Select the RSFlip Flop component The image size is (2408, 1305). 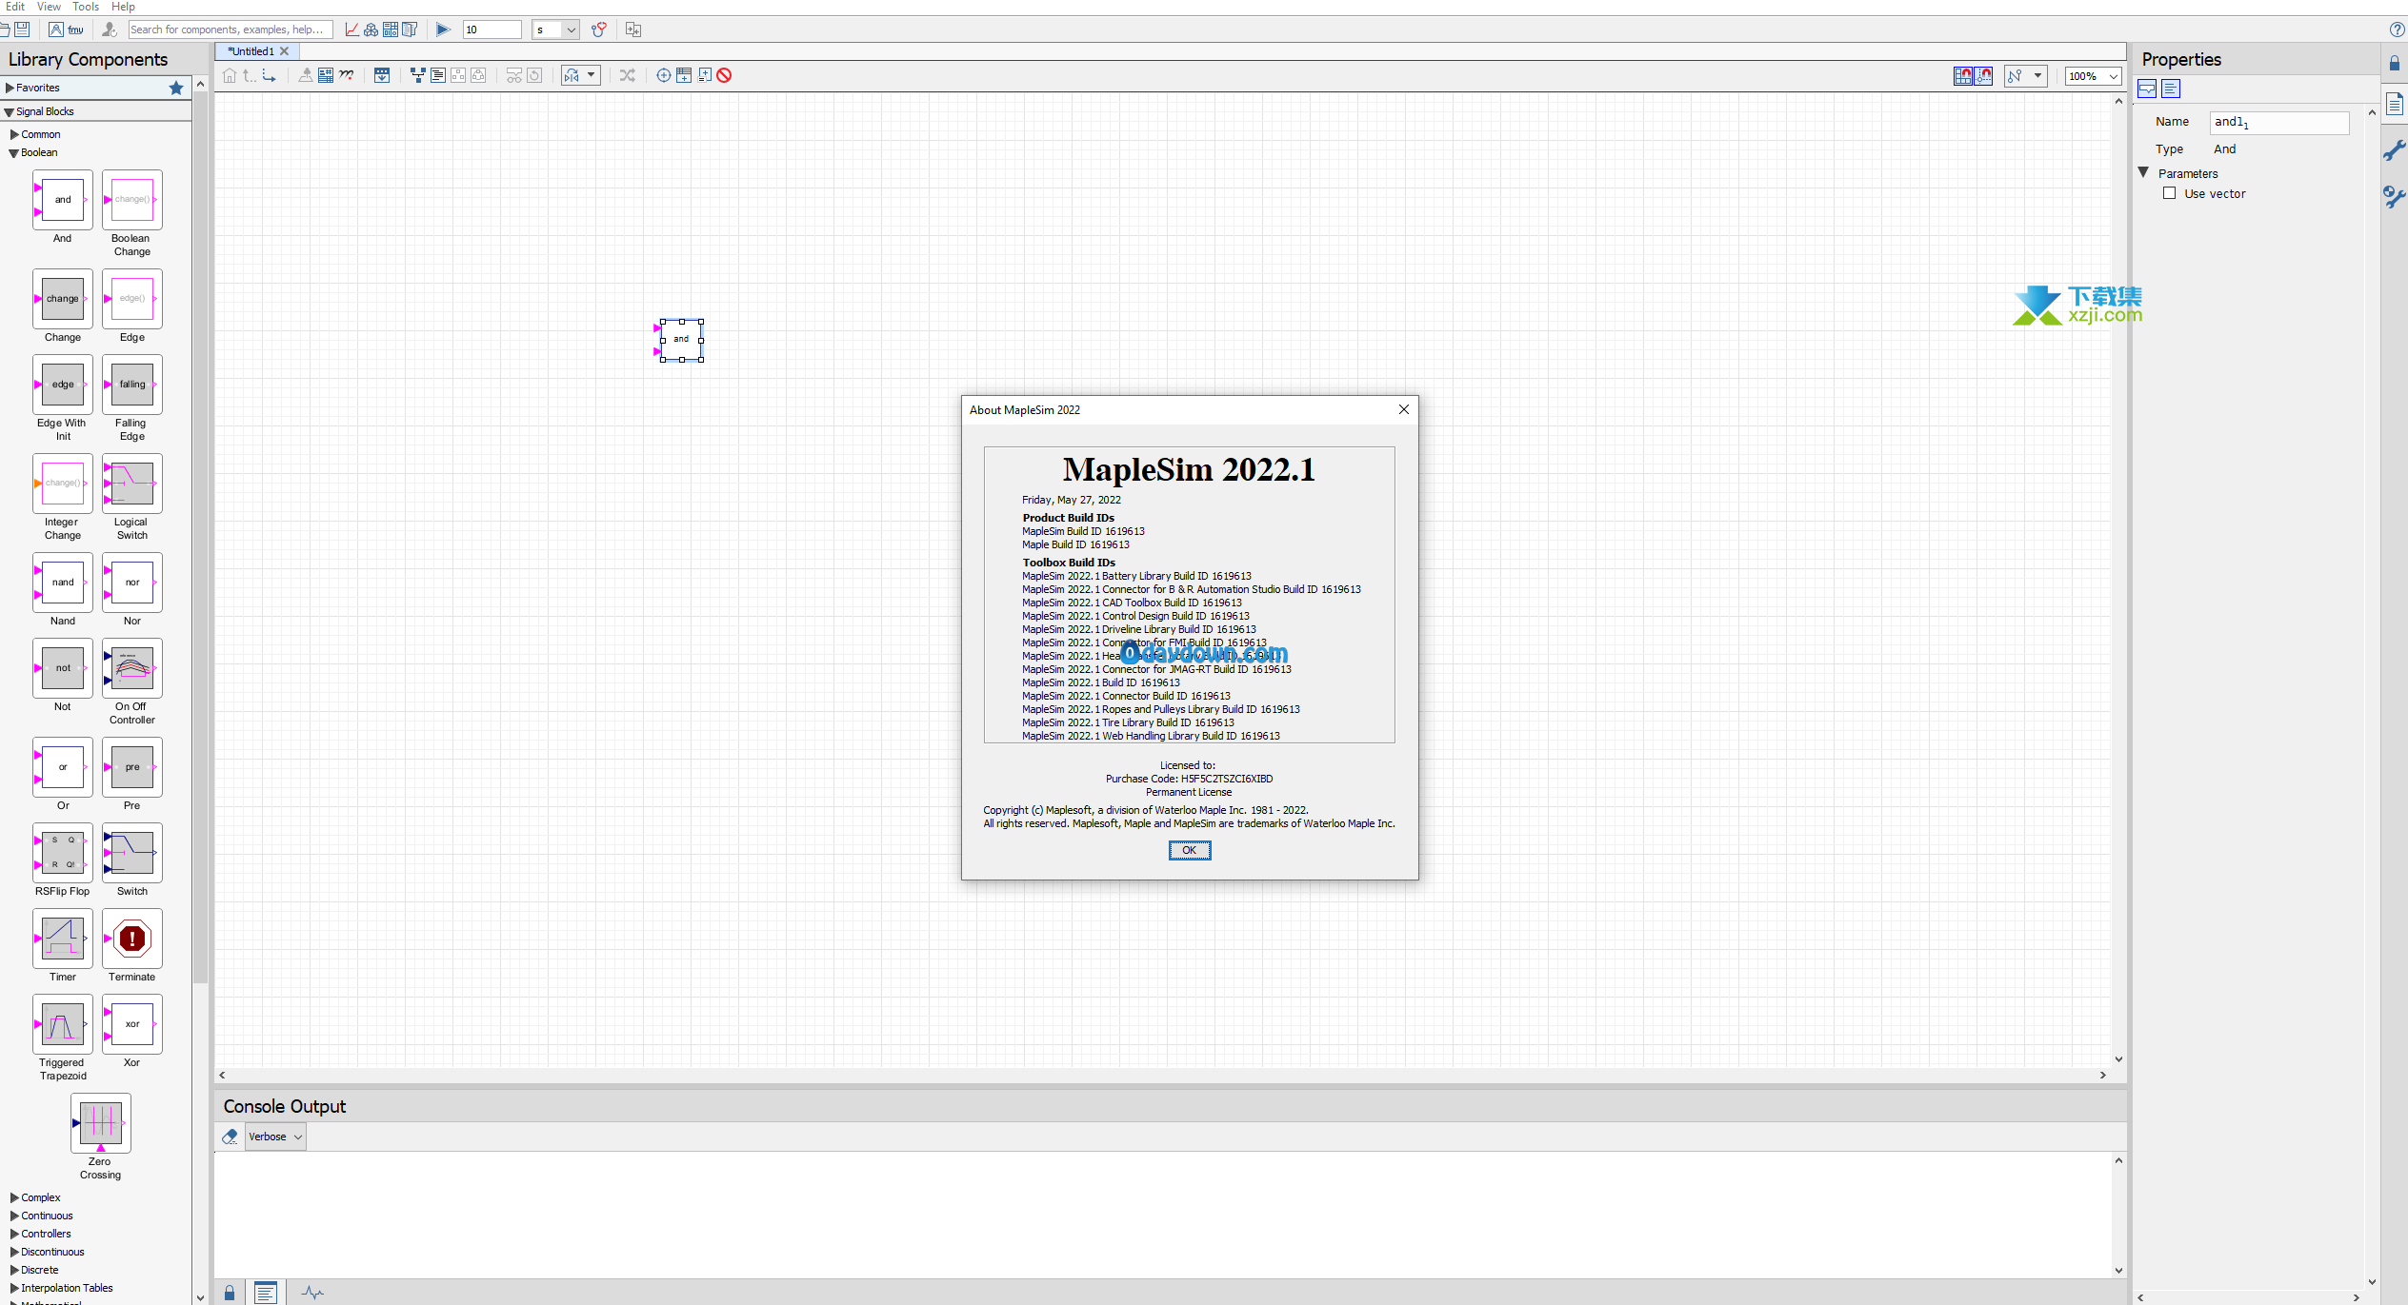tap(63, 853)
